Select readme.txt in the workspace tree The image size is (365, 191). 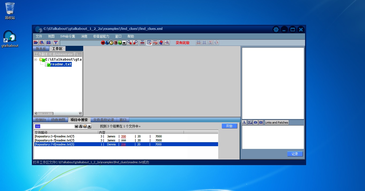pos(61,64)
